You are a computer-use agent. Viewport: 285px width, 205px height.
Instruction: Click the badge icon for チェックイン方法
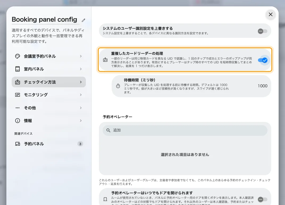[18, 82]
